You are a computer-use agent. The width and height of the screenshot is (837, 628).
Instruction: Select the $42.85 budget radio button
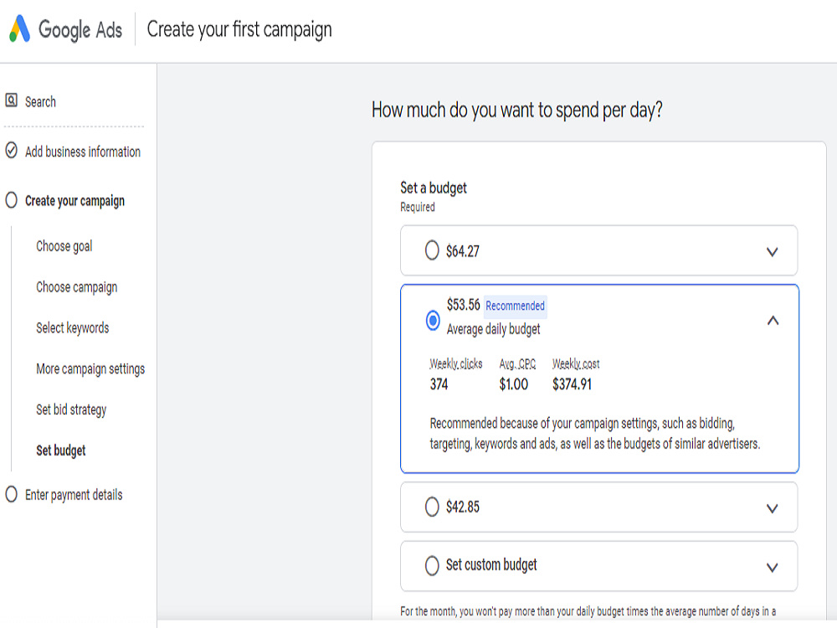(432, 507)
